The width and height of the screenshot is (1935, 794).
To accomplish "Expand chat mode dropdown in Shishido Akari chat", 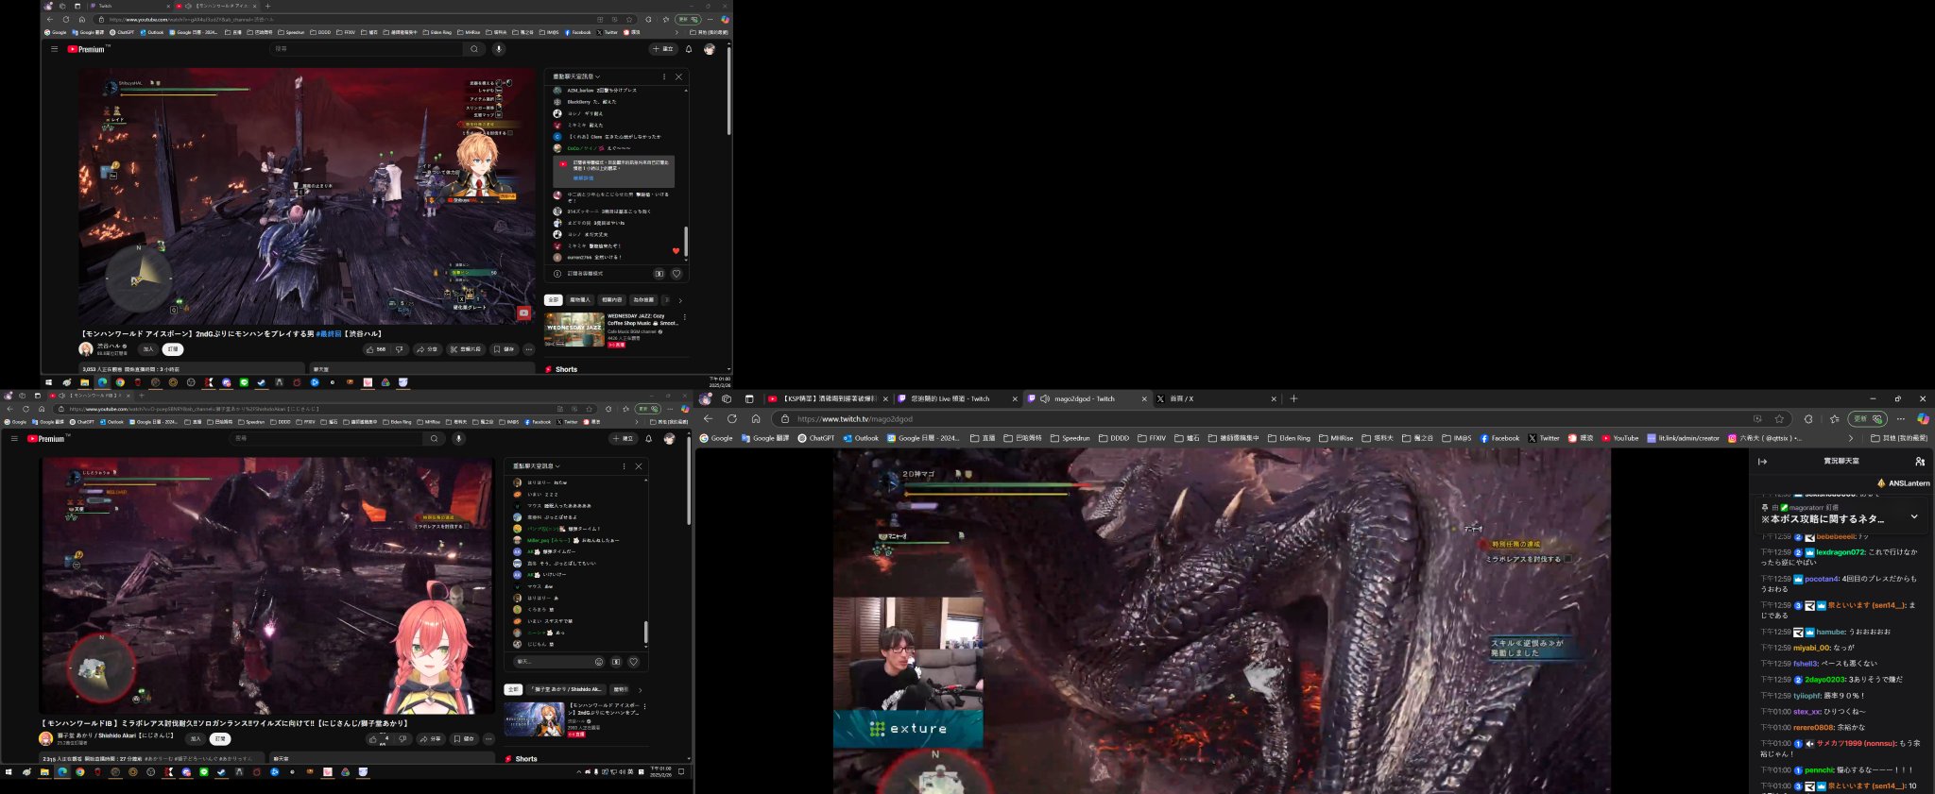I will point(536,466).
